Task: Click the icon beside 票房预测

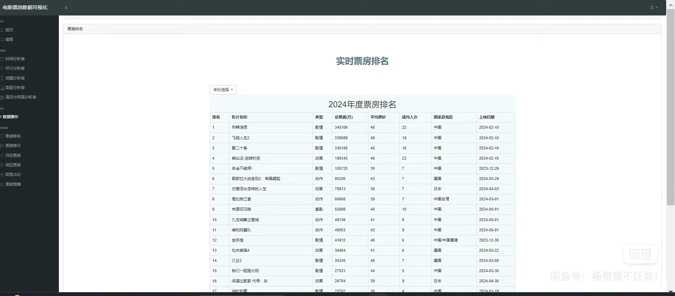Action: [2, 185]
